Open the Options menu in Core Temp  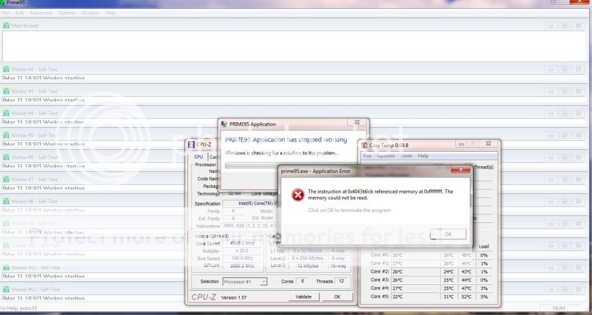point(385,156)
